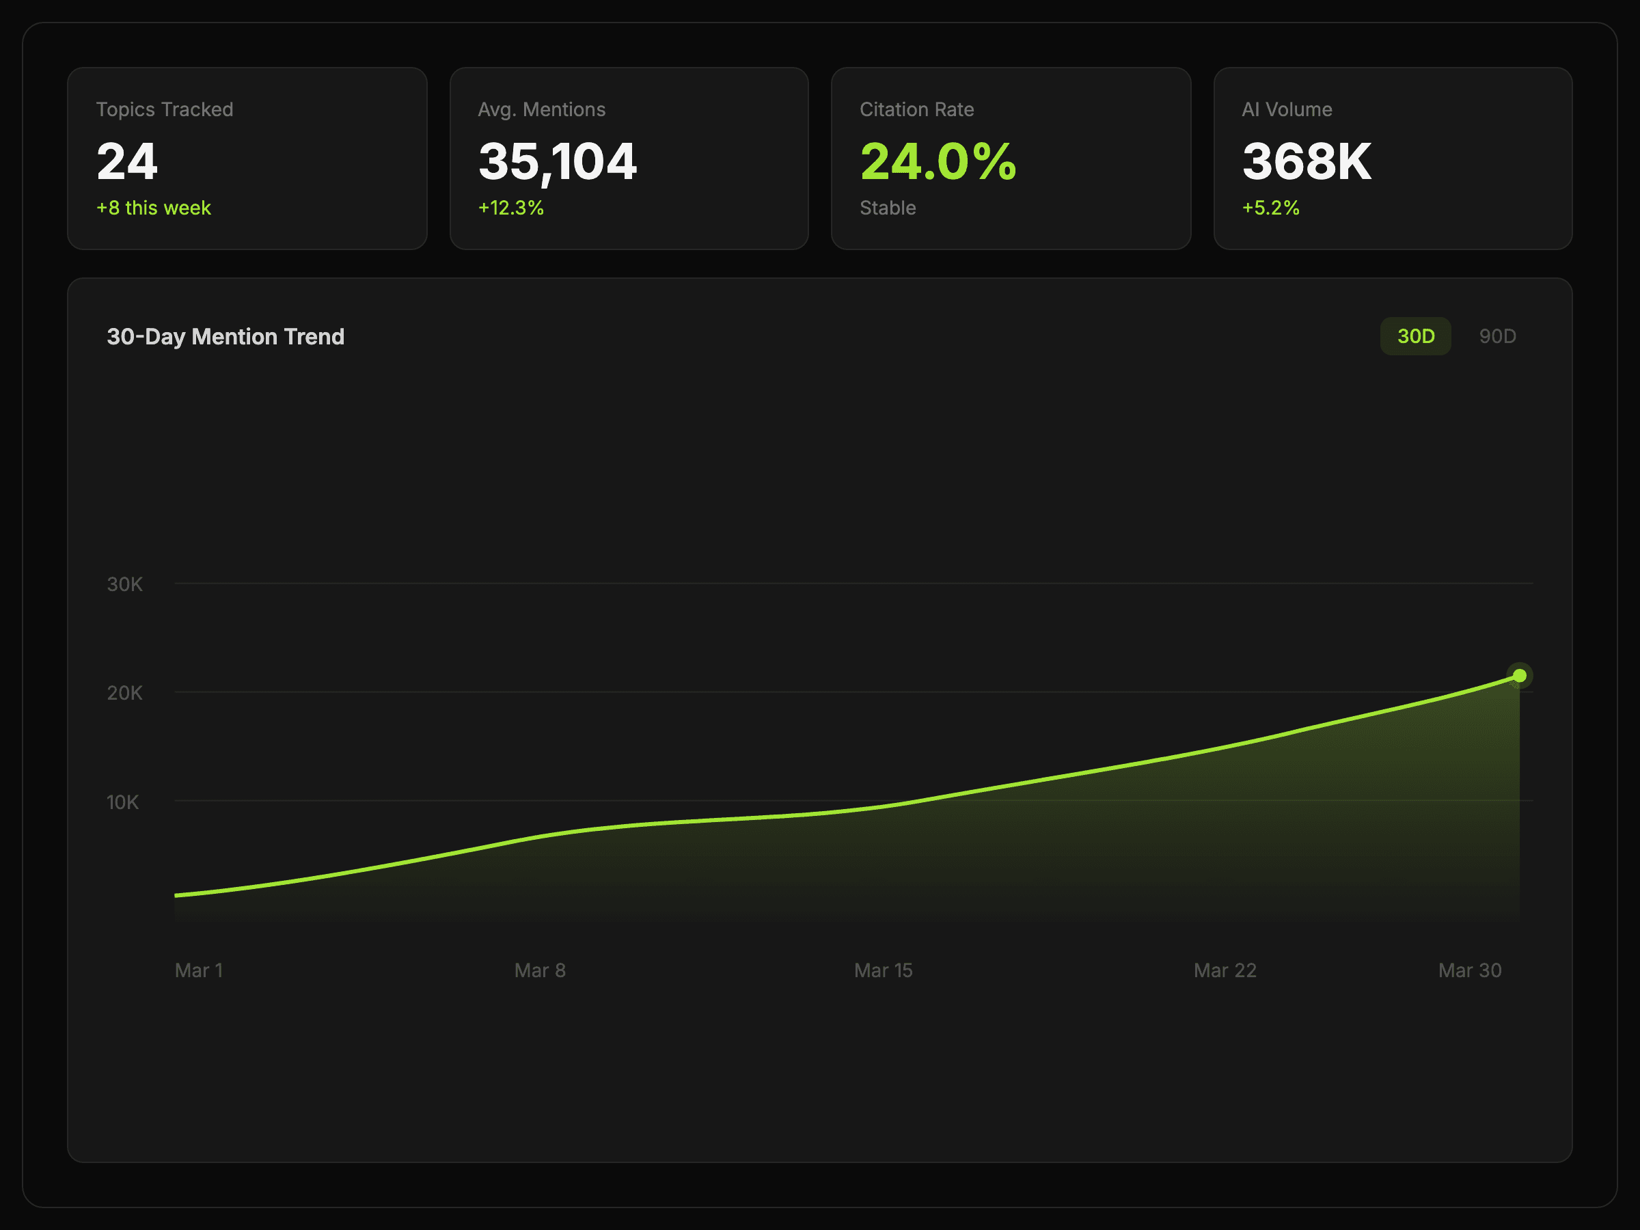Click the AI Volume card
Screen dimensions: 1640x1230
1392,158
